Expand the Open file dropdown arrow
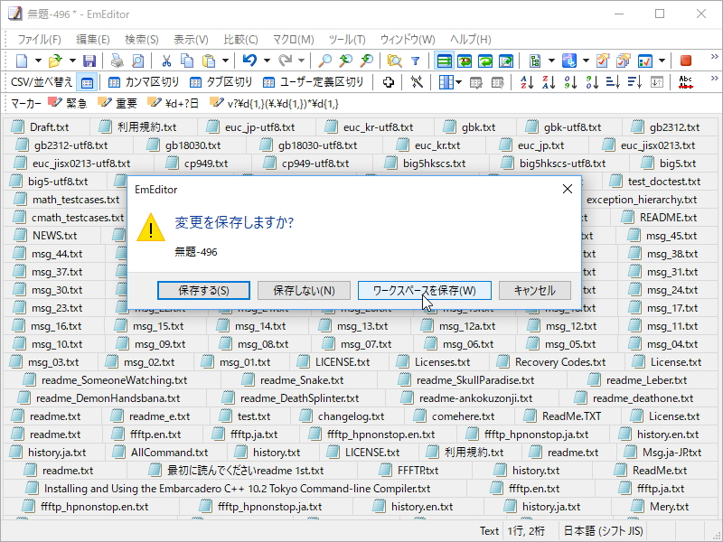 coord(72,61)
